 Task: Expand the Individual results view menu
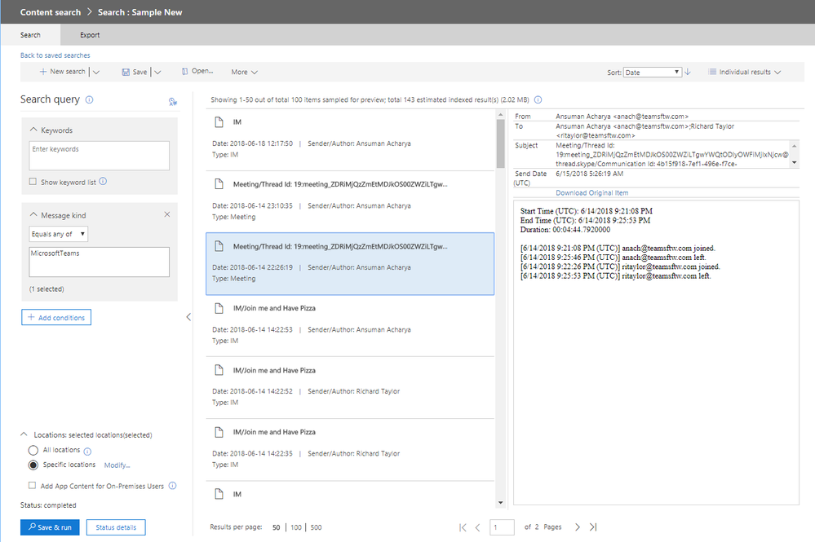pyautogui.click(x=744, y=73)
